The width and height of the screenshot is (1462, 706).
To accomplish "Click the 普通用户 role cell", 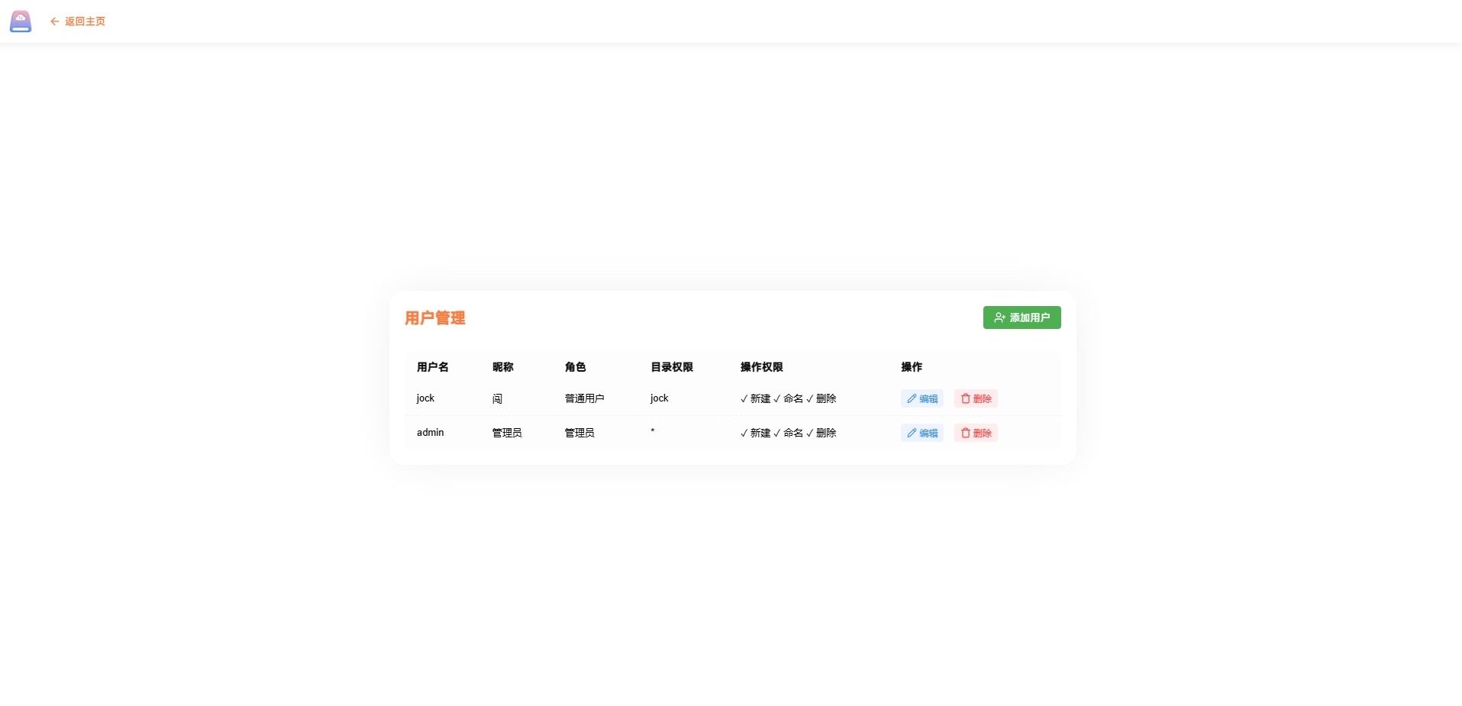I will pyautogui.click(x=585, y=398).
